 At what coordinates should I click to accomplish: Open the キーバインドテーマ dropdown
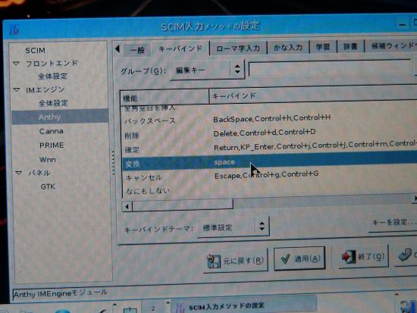pos(234,227)
